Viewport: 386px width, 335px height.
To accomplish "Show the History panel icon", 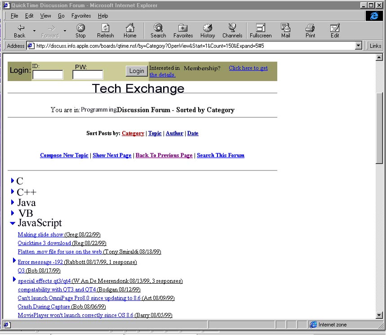I will [207, 28].
